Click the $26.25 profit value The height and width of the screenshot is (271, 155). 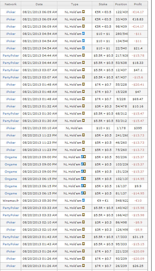138,266
